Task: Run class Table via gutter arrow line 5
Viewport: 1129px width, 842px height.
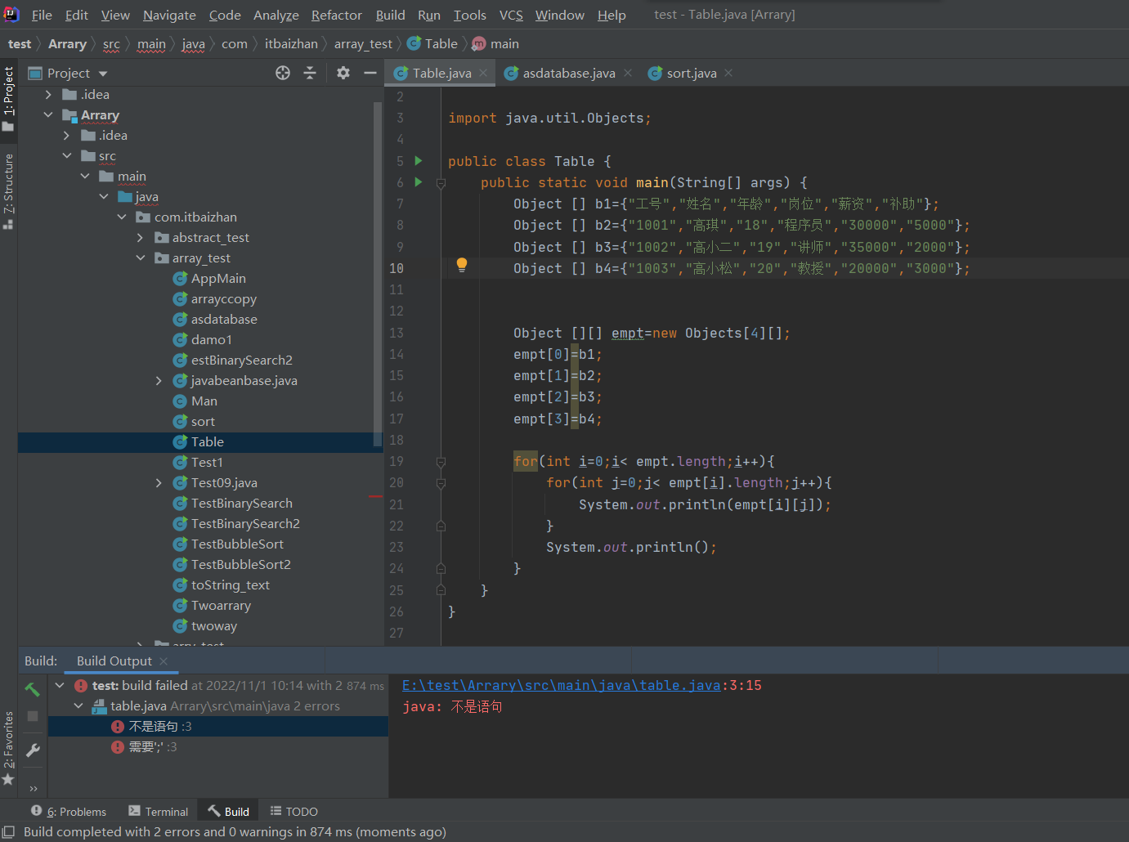Action: (419, 161)
